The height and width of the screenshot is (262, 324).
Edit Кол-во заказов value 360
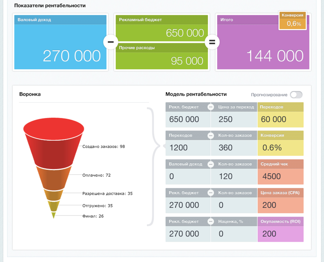234,148
